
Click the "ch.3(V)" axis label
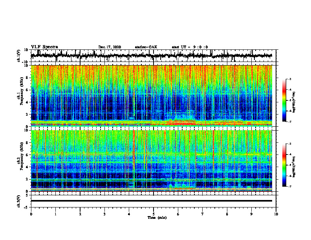[19, 202]
